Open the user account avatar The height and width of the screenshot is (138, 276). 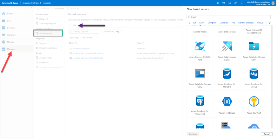pos(273,3)
